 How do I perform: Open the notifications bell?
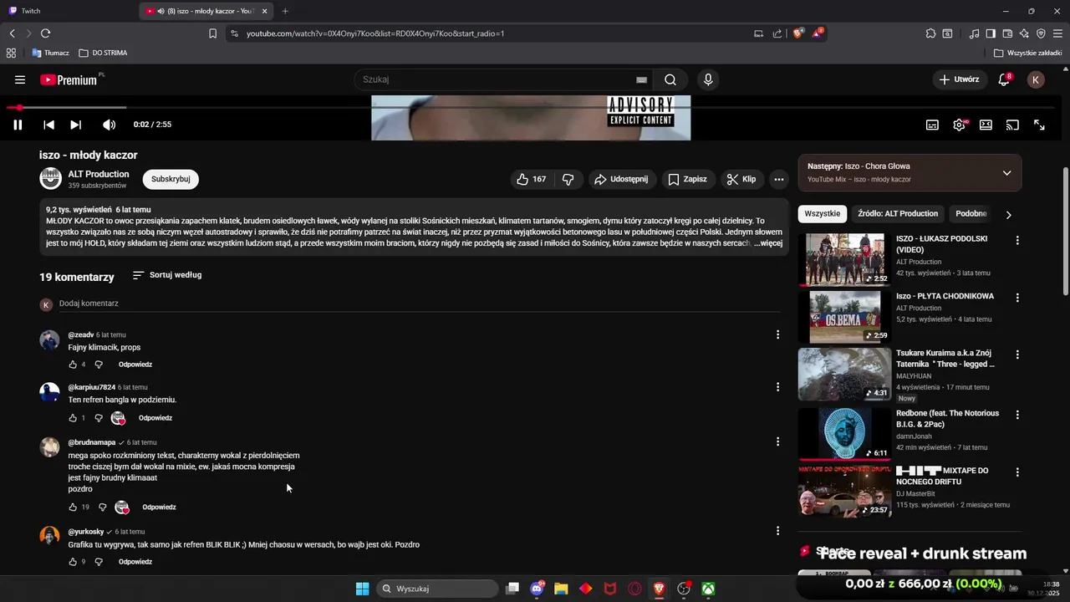coord(1004,79)
